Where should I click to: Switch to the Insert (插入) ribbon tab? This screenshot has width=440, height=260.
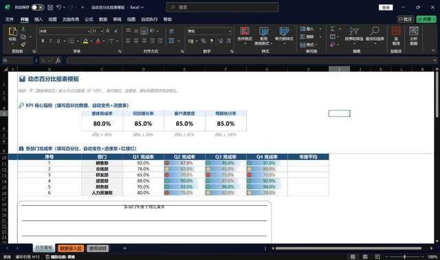(x=38, y=19)
